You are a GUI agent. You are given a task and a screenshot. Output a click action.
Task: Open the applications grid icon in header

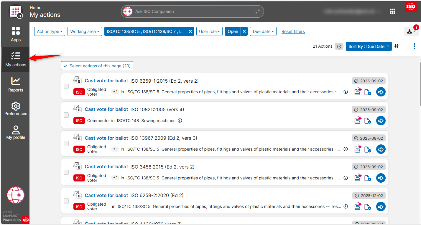click(392, 11)
